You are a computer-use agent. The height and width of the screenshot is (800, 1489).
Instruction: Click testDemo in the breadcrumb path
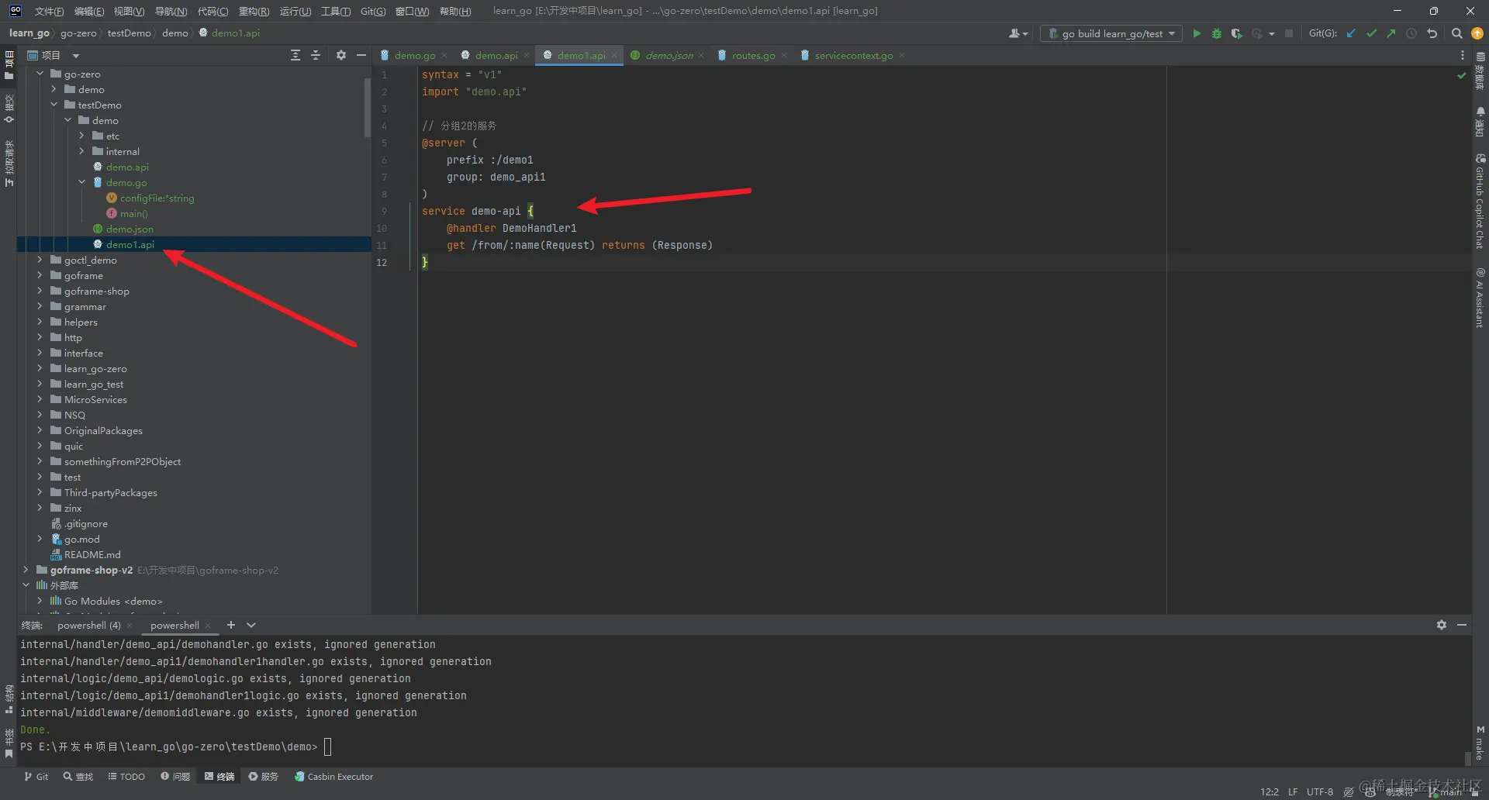click(x=130, y=33)
